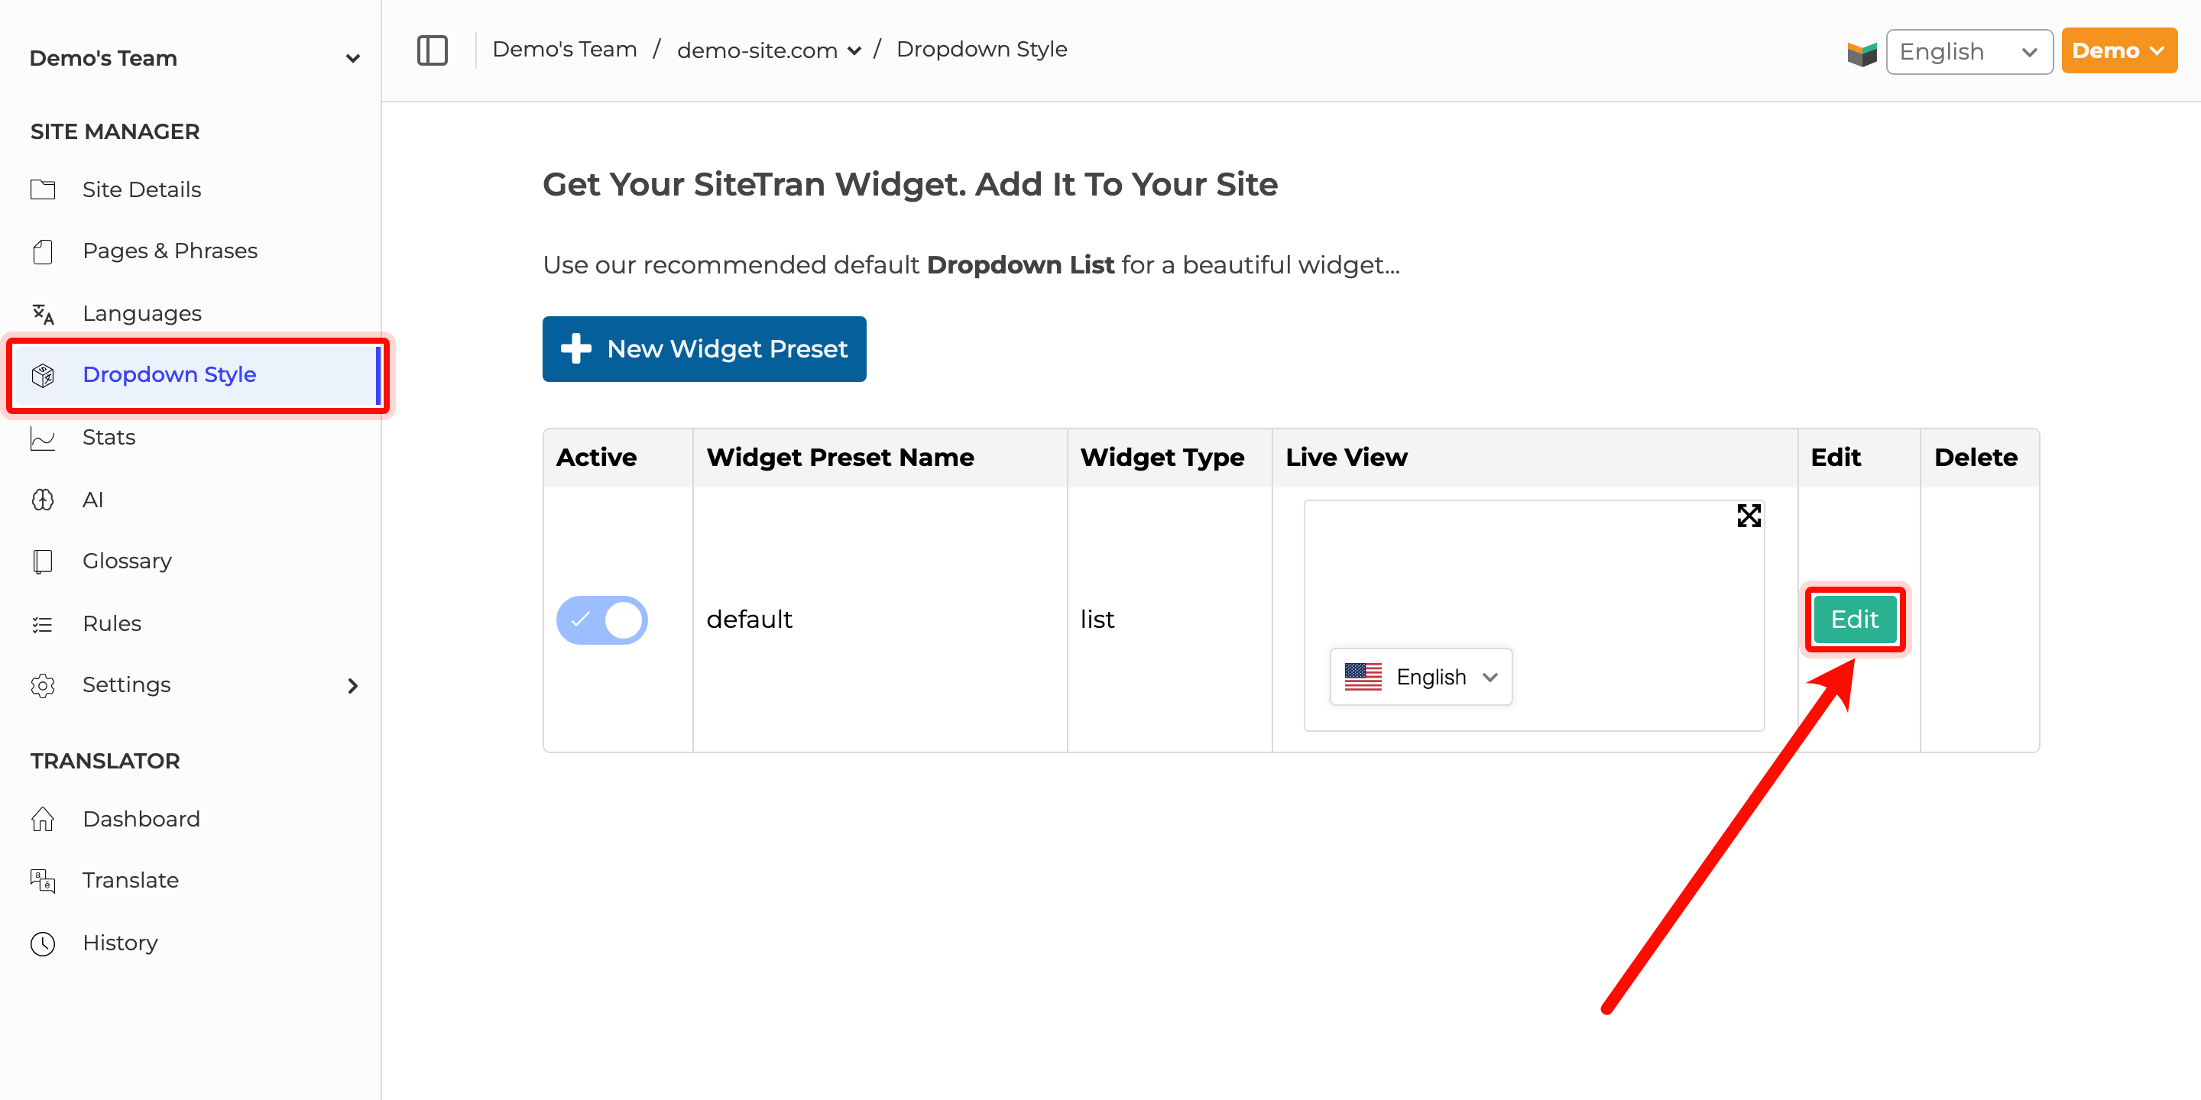Image resolution: width=2201 pixels, height=1100 pixels.
Task: Toggle the default preset Active switch
Action: pos(601,620)
